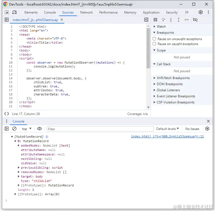Image resolution: width=215 pixels, height=211 pixels.
Task: Expand Global Listeners section
Action: (x=154, y=90)
